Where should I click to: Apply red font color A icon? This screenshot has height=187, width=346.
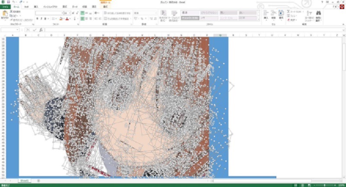pos(67,19)
